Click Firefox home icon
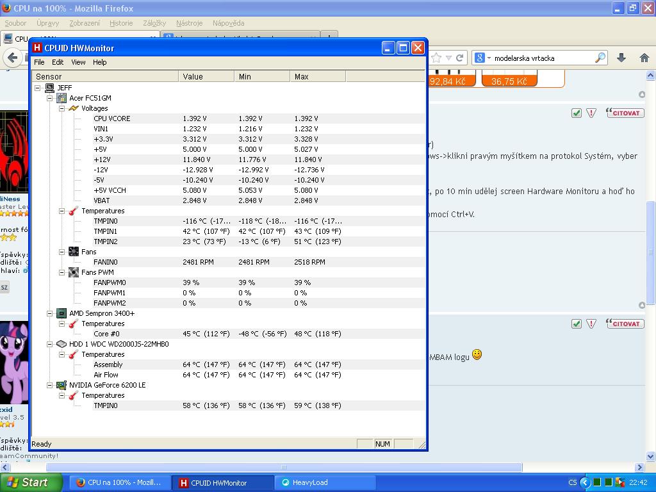This screenshot has width=656, height=492. (x=644, y=58)
